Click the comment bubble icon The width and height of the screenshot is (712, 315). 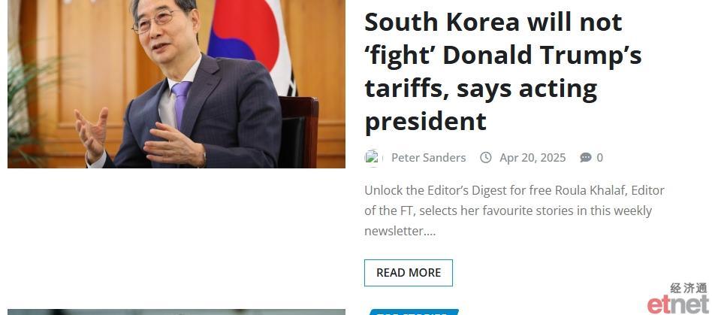point(586,158)
